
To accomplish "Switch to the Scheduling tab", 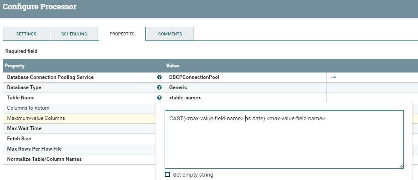I will tap(74, 34).
